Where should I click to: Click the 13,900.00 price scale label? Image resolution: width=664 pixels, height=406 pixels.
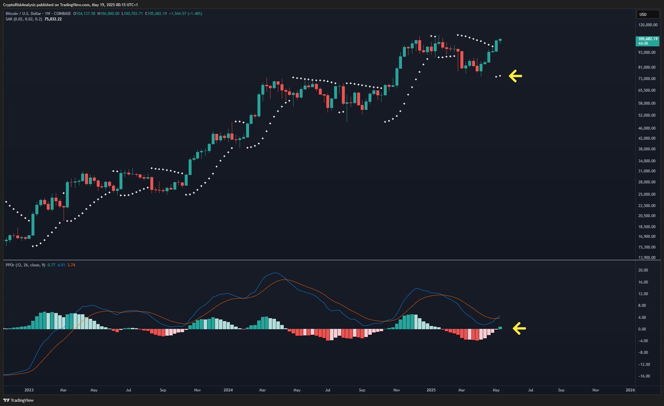648,257
